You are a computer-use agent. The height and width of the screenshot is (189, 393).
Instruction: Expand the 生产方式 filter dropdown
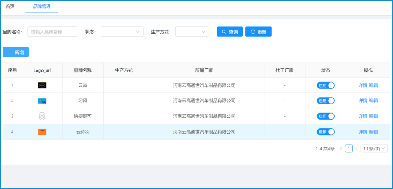pos(192,32)
